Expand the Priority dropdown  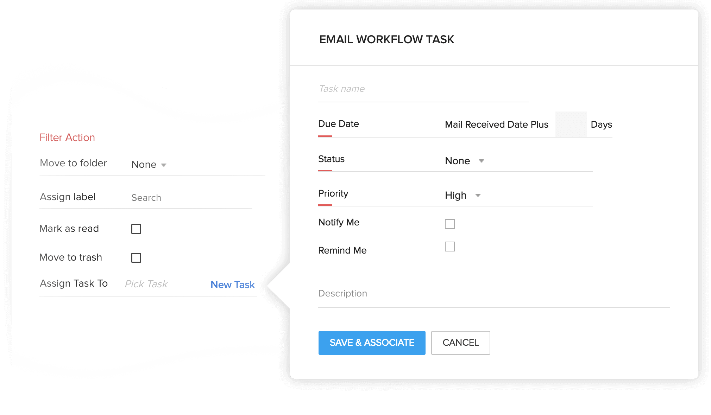point(479,194)
